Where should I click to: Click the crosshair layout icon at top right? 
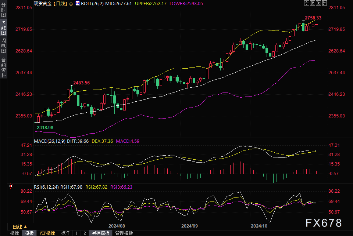click(307, 3)
